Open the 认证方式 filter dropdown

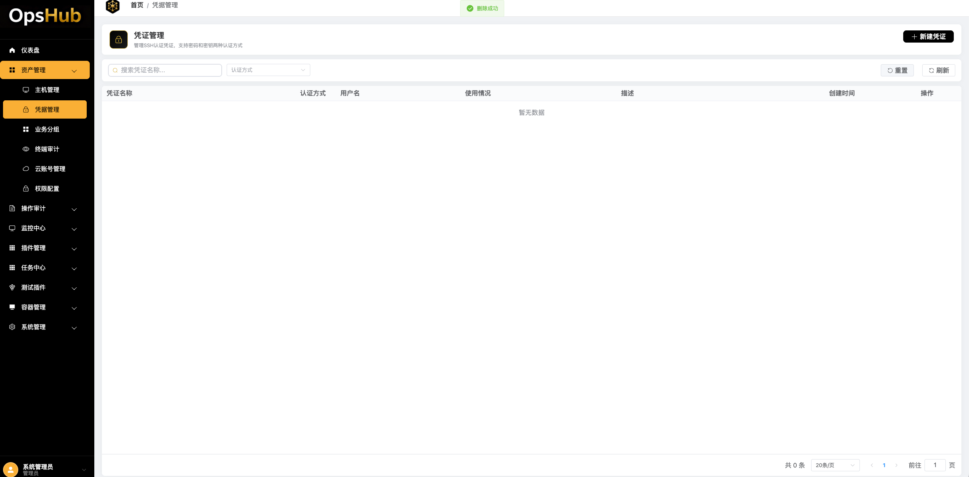coord(268,70)
